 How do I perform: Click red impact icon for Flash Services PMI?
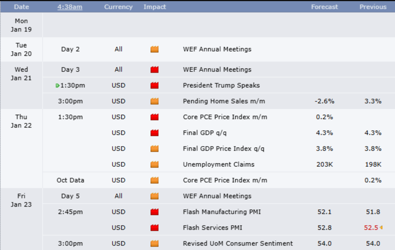click(154, 228)
